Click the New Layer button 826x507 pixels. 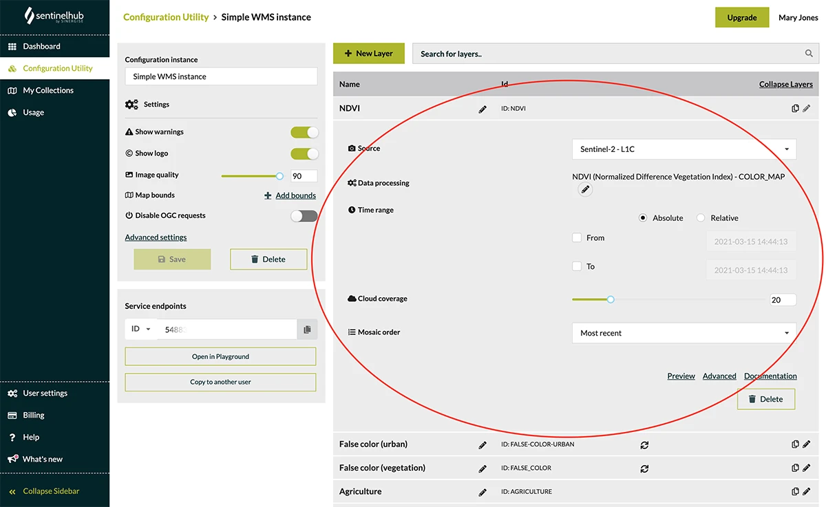pyautogui.click(x=369, y=53)
